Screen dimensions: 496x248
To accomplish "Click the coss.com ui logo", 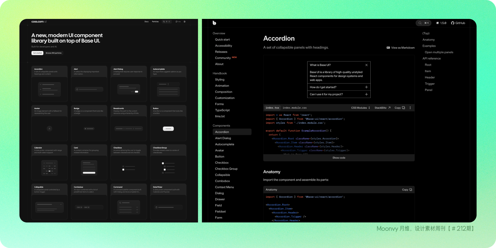I will point(39,22).
